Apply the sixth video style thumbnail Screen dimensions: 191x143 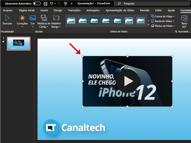129,21
